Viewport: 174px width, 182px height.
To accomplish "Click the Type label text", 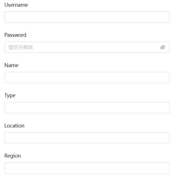I will 10,95.
